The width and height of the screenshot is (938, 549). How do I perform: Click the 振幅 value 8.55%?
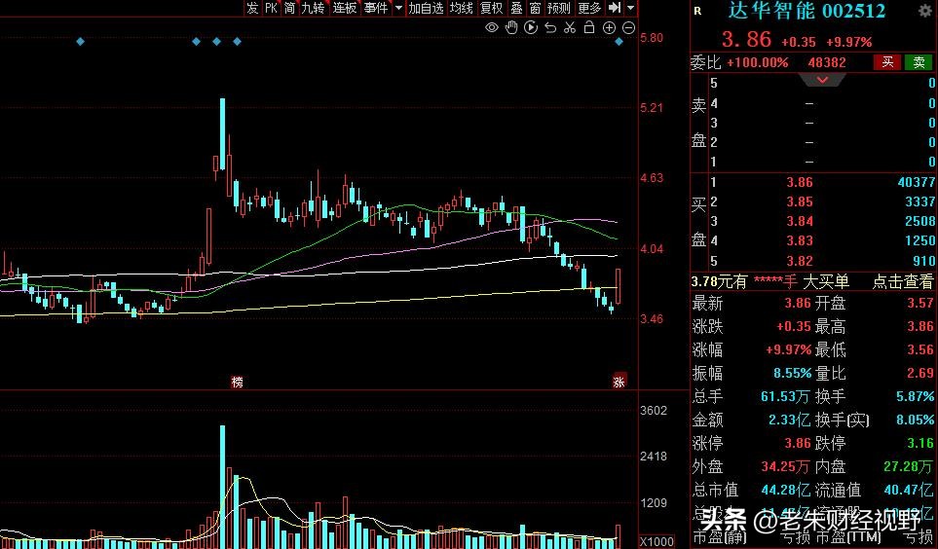pyautogui.click(x=792, y=373)
